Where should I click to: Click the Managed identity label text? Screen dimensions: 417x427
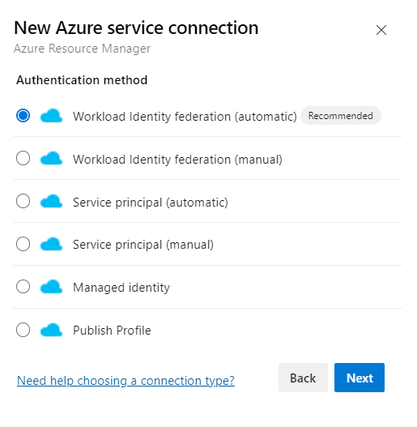[121, 288]
